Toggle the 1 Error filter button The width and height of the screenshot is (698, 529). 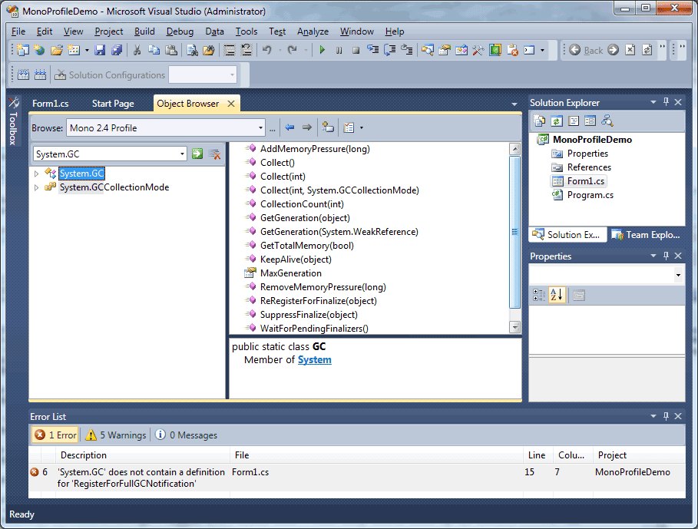[x=55, y=435]
